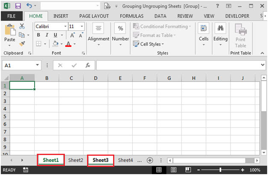
Task: Open the Number percent group icon
Action: (120, 28)
